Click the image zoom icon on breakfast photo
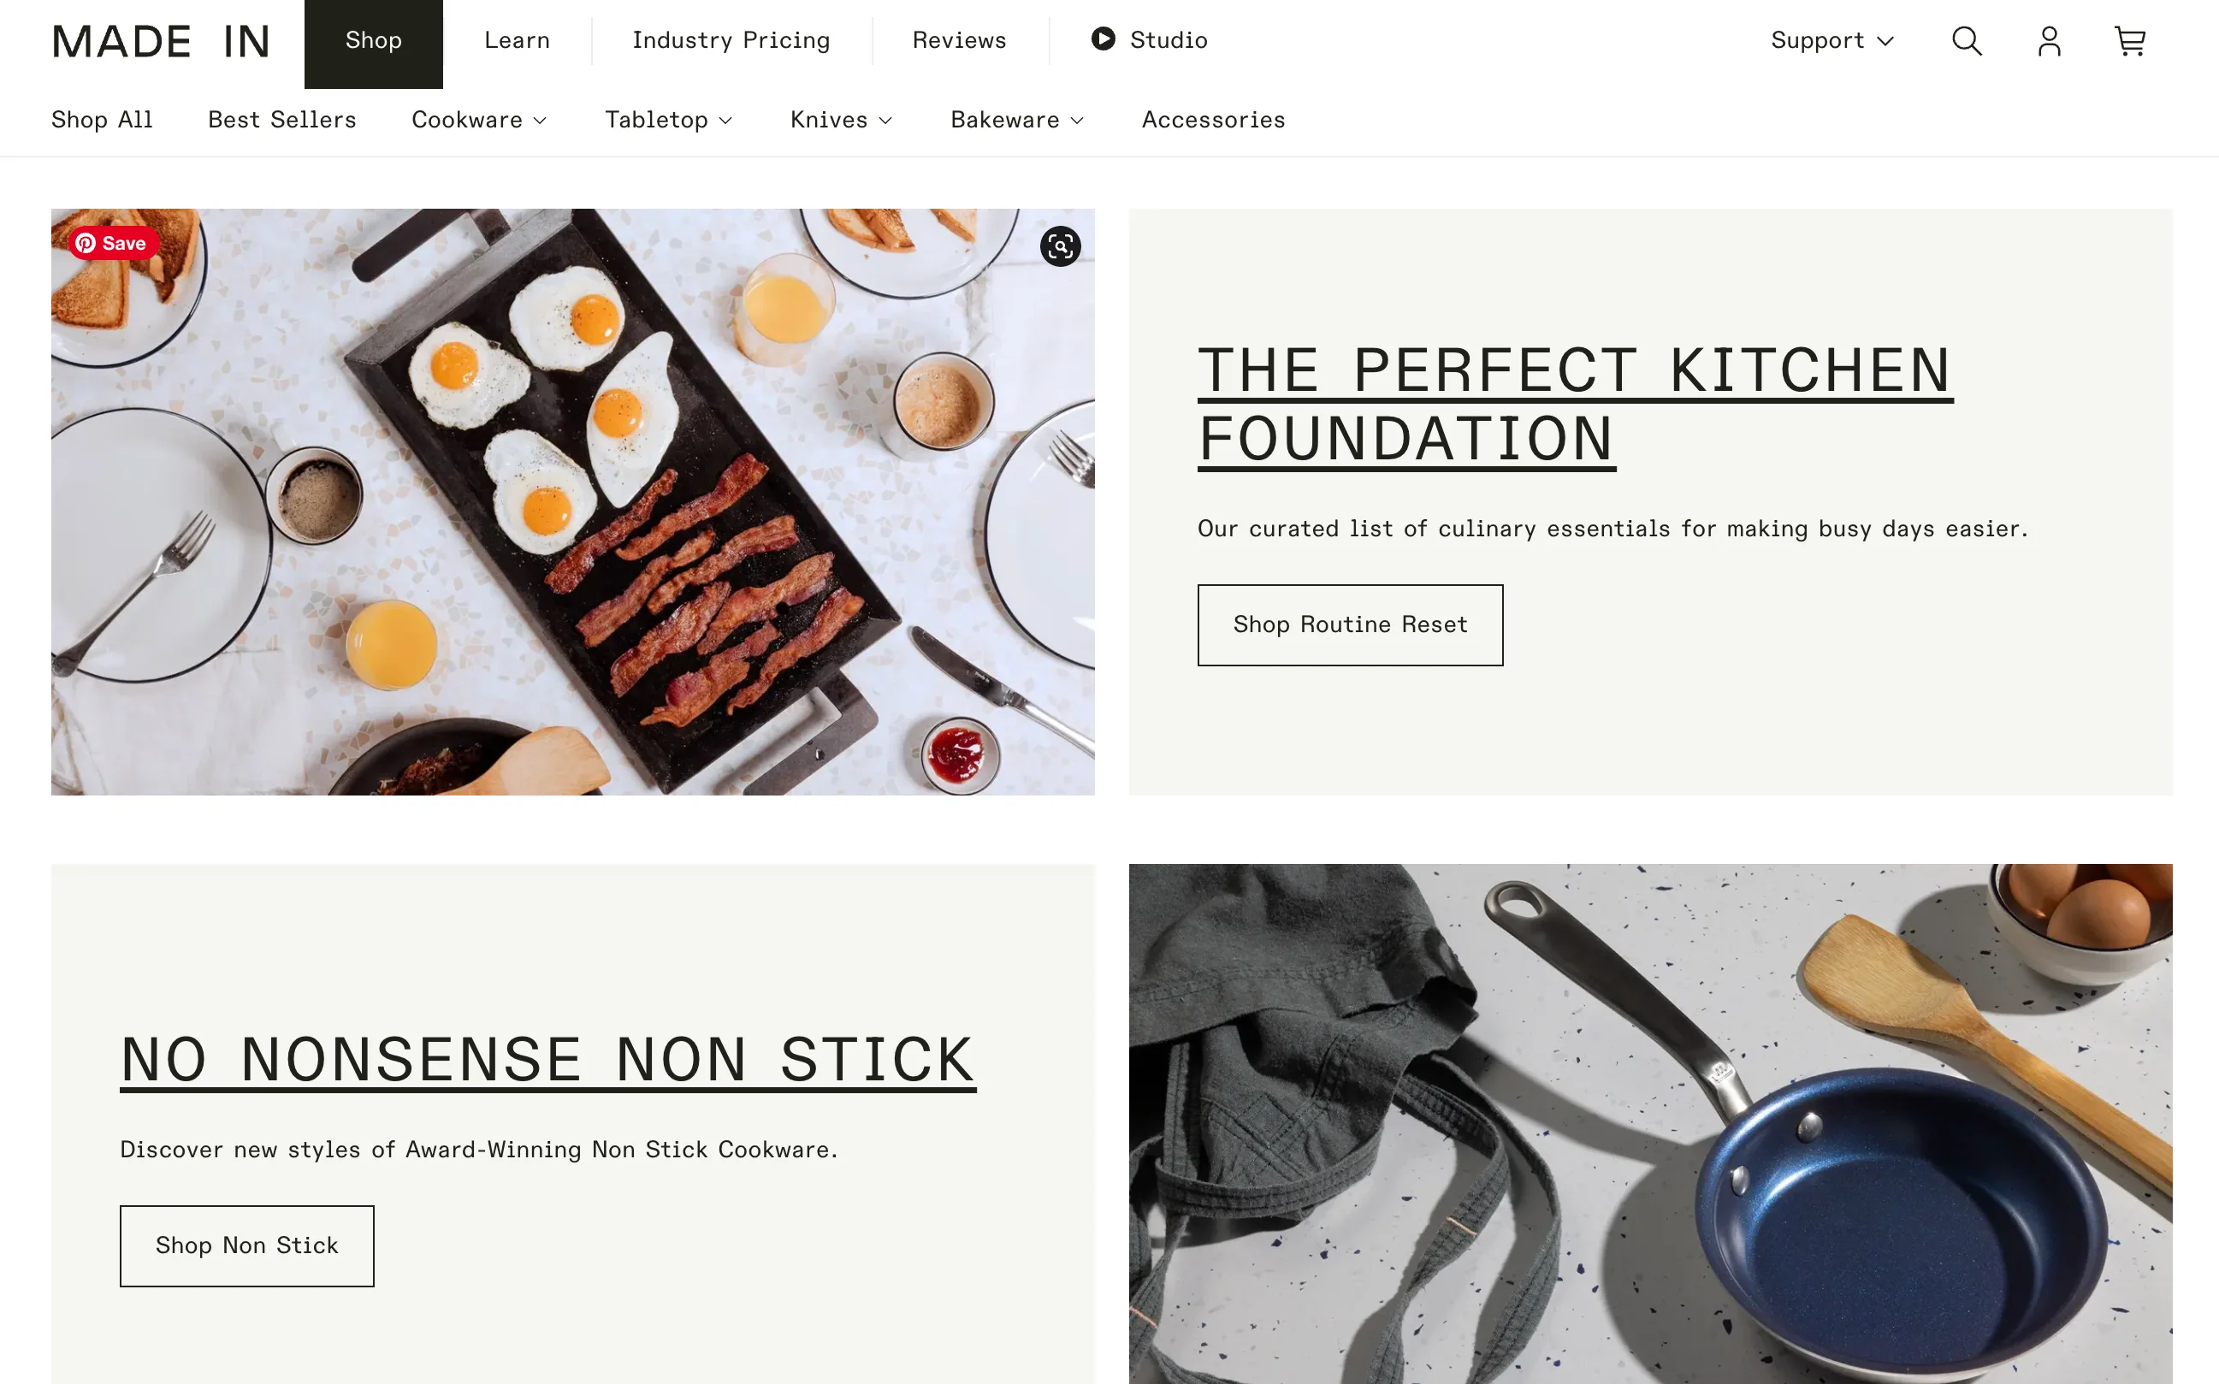Viewport: 2219px width, 1384px height. 1059,247
